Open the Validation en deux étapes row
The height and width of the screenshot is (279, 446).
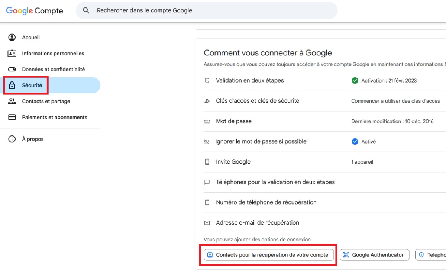tap(250, 80)
